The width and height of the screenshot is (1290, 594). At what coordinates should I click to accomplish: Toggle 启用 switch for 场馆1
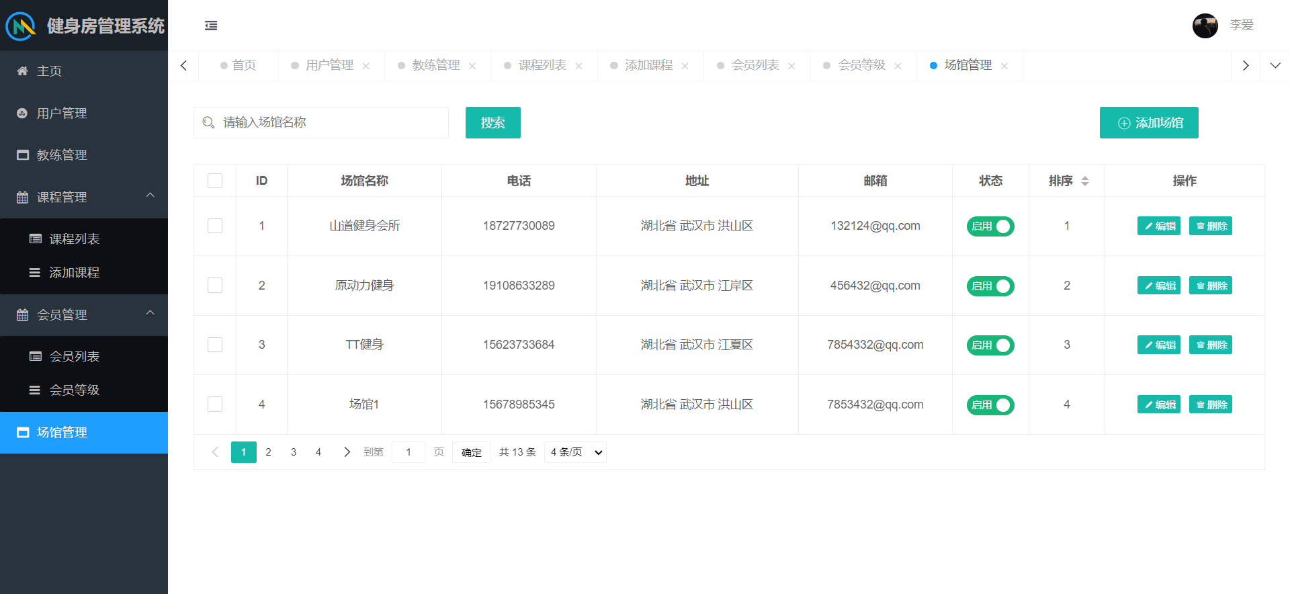(x=990, y=405)
